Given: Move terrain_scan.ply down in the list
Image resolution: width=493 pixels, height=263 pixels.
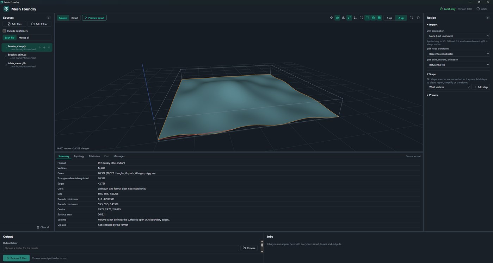Looking at the screenshot, I should [44, 47].
